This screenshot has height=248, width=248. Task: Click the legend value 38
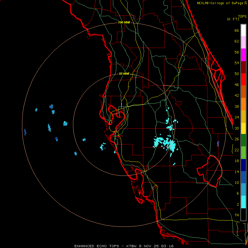pos(237,106)
